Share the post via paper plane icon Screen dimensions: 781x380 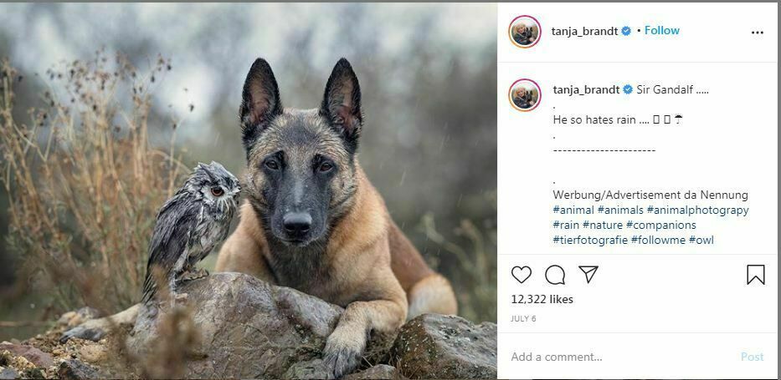[588, 275]
